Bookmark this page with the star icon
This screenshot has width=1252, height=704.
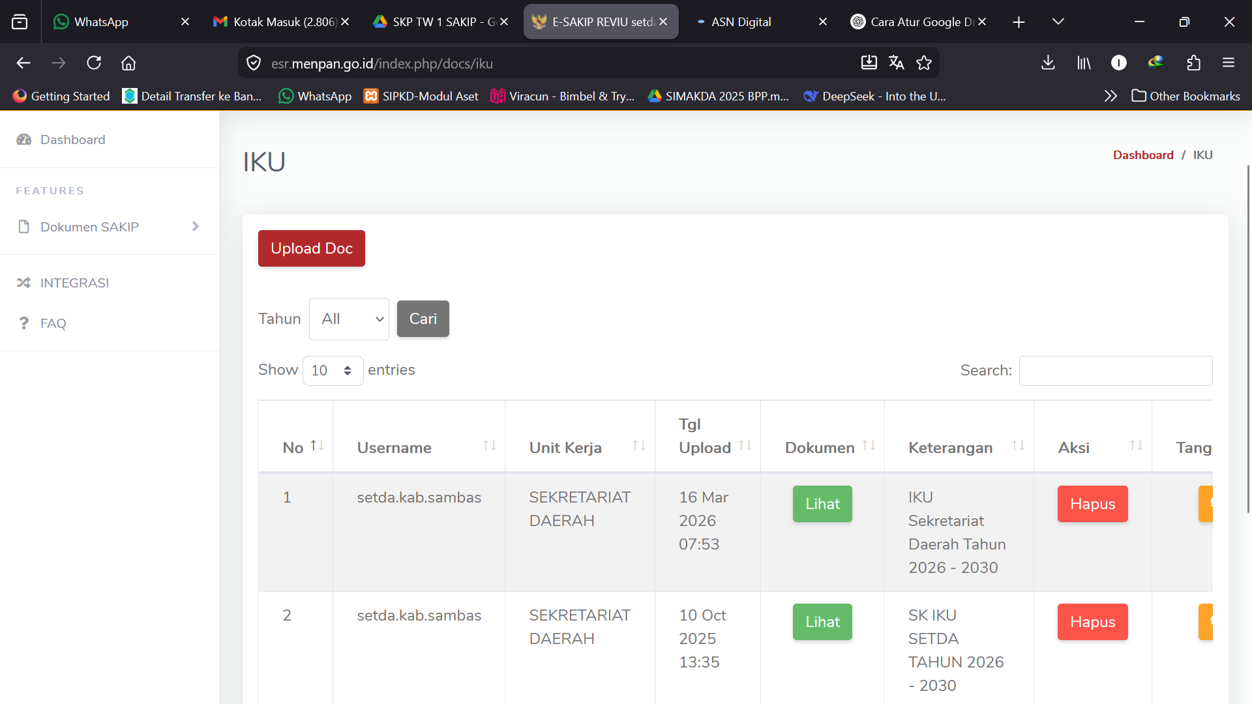click(x=924, y=63)
